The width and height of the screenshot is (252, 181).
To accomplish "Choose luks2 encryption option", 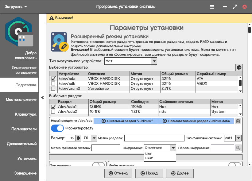I will coord(149,158).
